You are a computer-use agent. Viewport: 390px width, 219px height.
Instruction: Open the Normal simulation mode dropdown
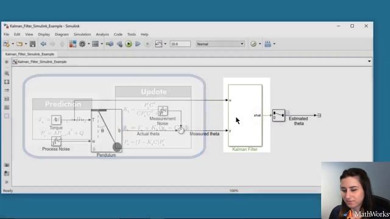[x=220, y=44]
